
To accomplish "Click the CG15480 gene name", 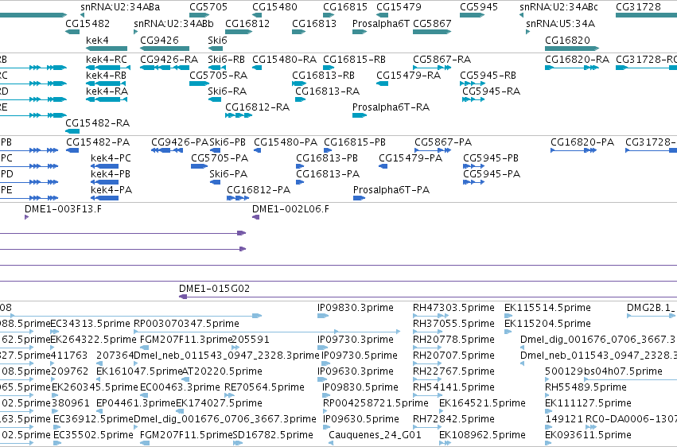I will (x=274, y=7).
